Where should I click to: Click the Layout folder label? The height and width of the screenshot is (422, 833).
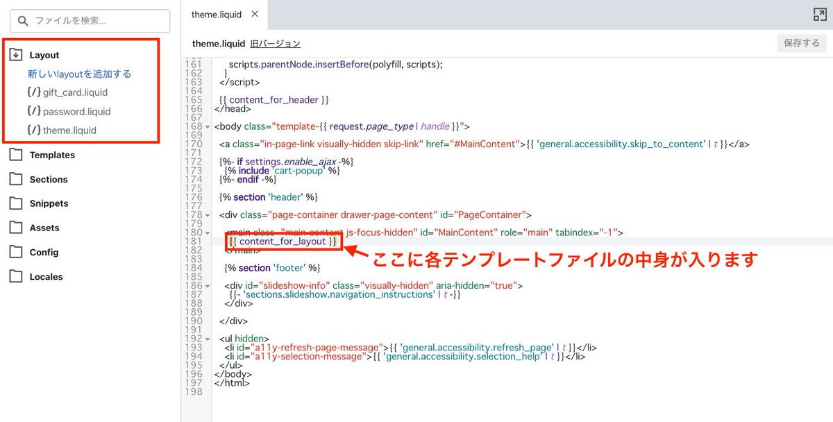tap(44, 55)
